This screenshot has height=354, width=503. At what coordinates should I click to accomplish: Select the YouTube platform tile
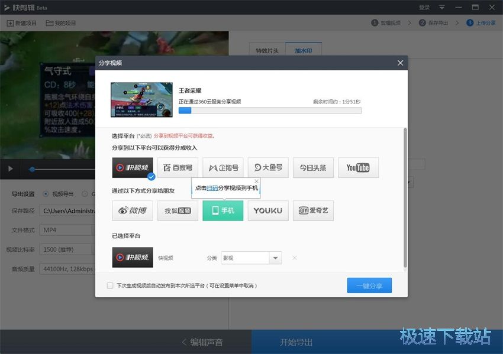[359, 168]
